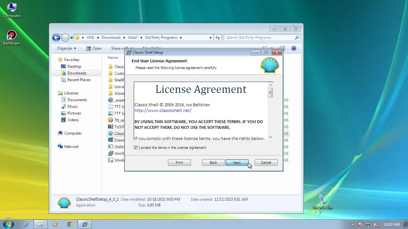The image size is (408, 229).
Task: Click the Explorer help icon
Action: (x=294, y=48)
